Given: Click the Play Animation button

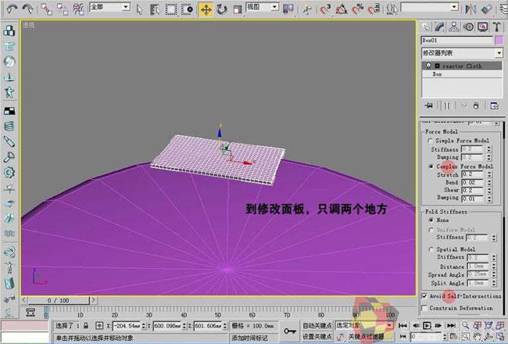Looking at the screenshot, I should pos(428,325).
